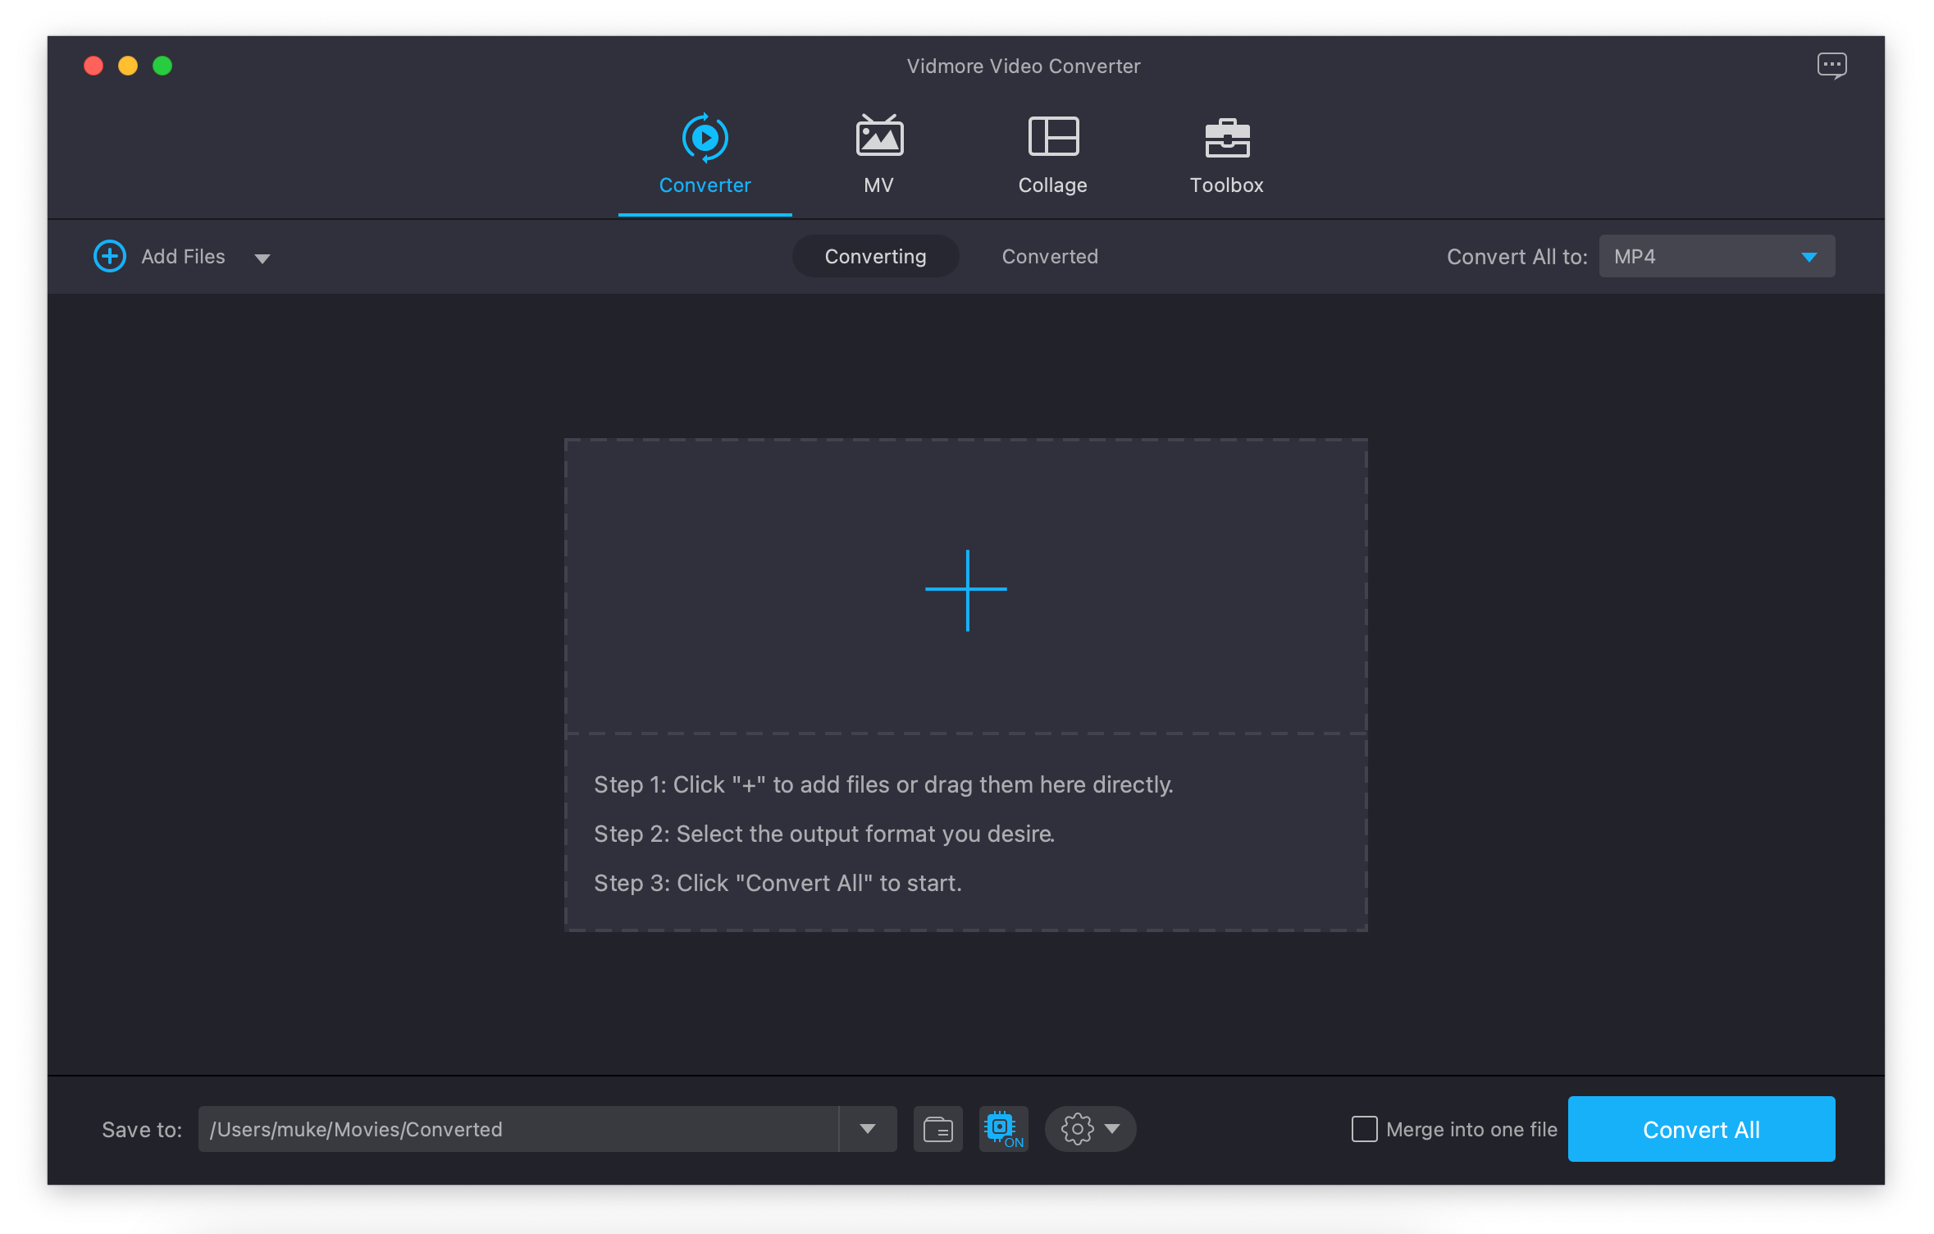
Task: Expand the save location history dropdown
Action: (869, 1128)
